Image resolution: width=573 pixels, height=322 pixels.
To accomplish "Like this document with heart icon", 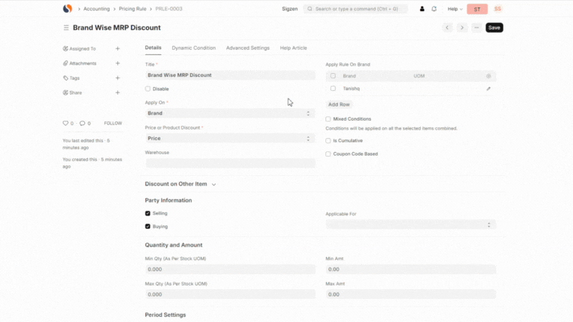I will [x=66, y=123].
